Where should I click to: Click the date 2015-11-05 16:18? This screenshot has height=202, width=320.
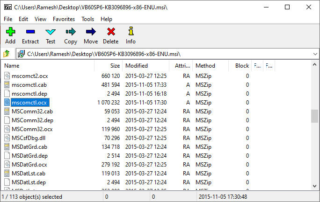tap(146, 94)
